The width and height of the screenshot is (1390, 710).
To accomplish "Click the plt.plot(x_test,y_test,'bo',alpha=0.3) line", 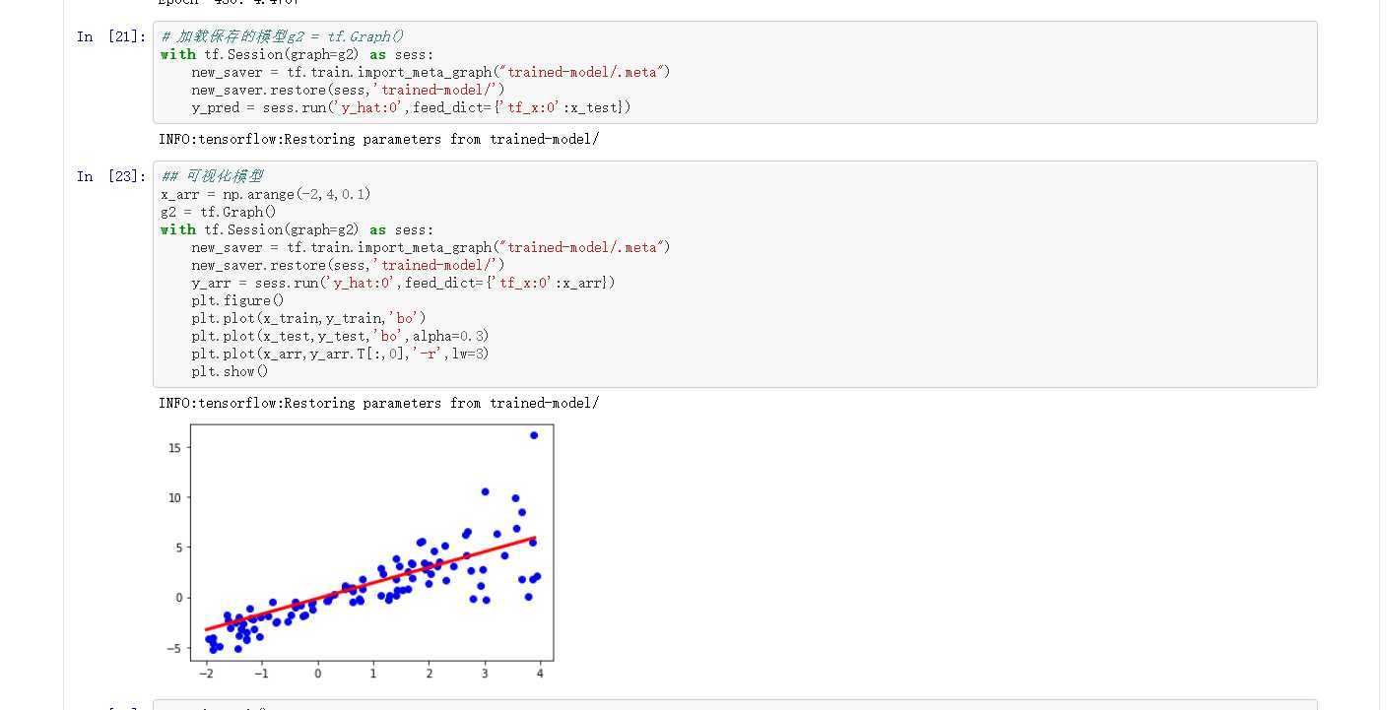I will tap(340, 336).
